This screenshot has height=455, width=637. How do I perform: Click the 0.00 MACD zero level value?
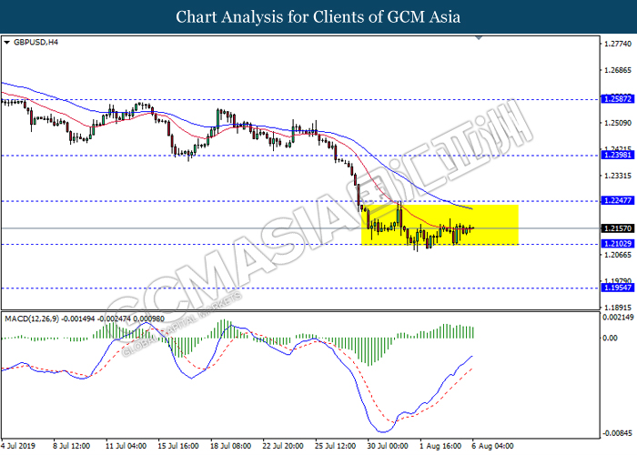point(610,338)
